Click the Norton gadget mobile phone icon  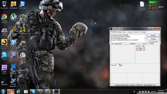pos(156,5)
